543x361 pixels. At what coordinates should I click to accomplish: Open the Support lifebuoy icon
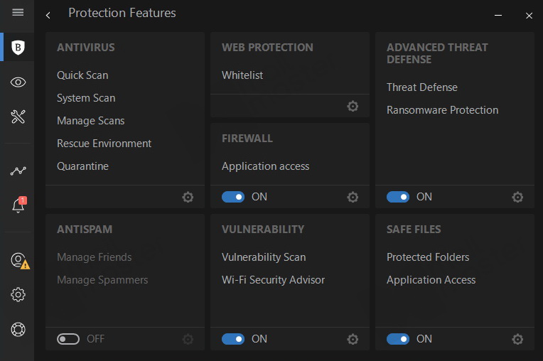(18, 330)
